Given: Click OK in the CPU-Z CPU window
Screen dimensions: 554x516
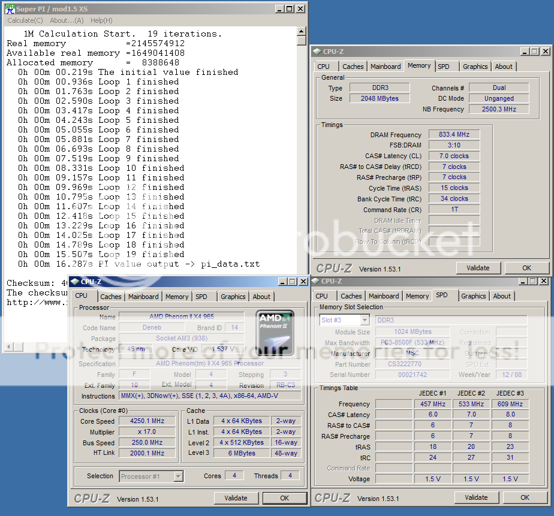Looking at the screenshot, I should pos(284,498).
